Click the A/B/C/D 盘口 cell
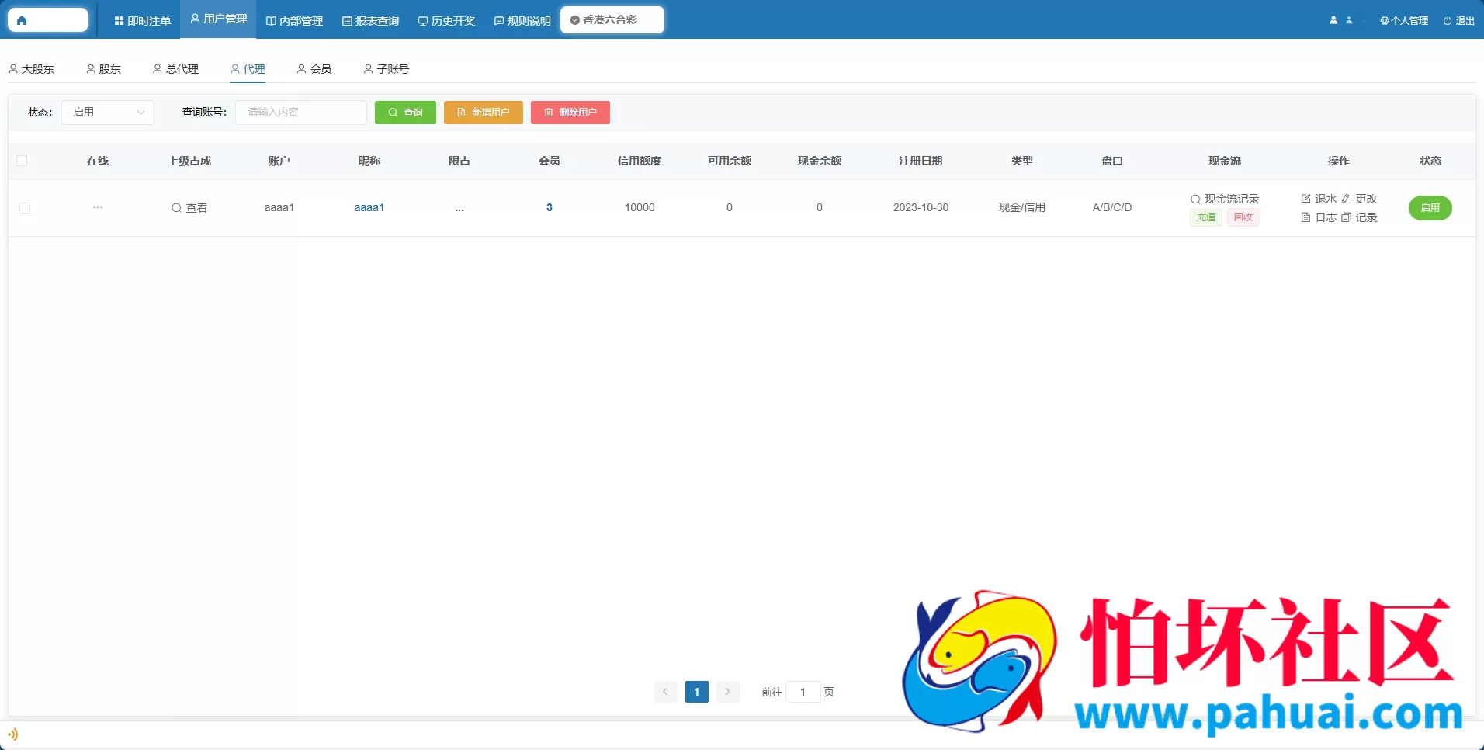Viewport: 1484px width, 750px height. (1112, 207)
